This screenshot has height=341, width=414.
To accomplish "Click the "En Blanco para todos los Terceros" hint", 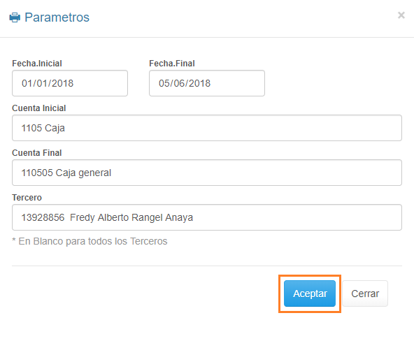I will (x=90, y=241).
